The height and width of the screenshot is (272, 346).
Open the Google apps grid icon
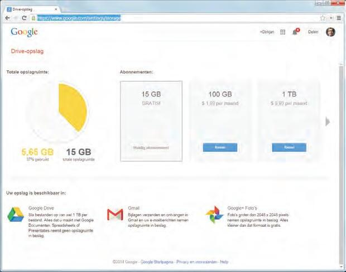click(x=283, y=32)
